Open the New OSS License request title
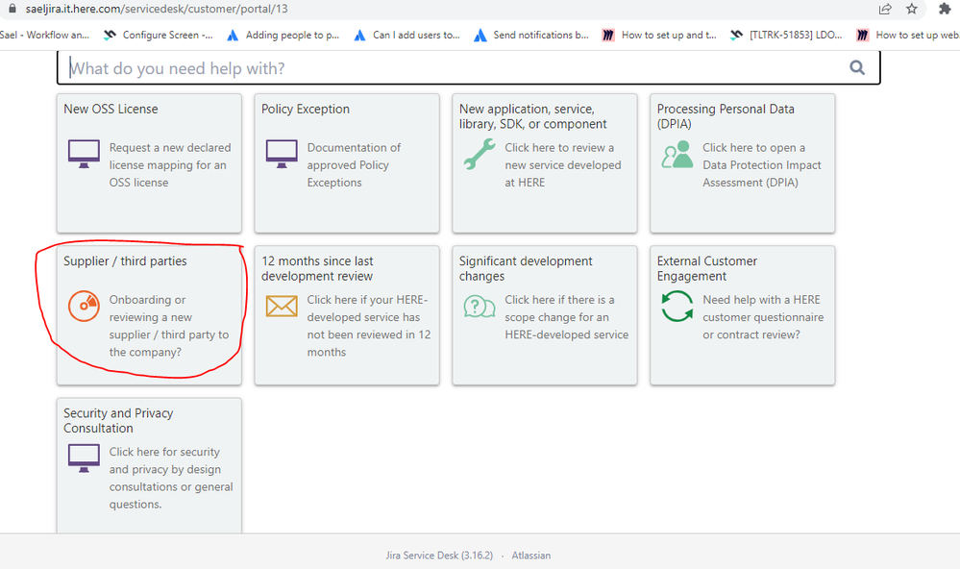This screenshot has width=960, height=569. pyautogui.click(x=111, y=109)
